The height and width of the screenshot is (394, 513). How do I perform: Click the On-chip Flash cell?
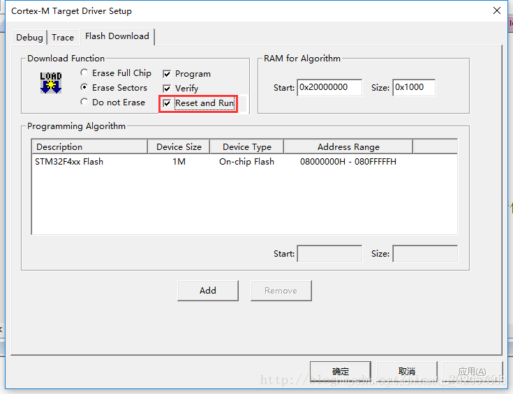pos(246,162)
